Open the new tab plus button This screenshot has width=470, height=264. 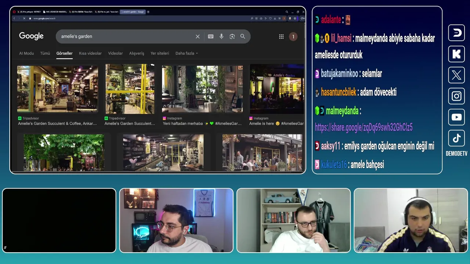click(x=148, y=12)
